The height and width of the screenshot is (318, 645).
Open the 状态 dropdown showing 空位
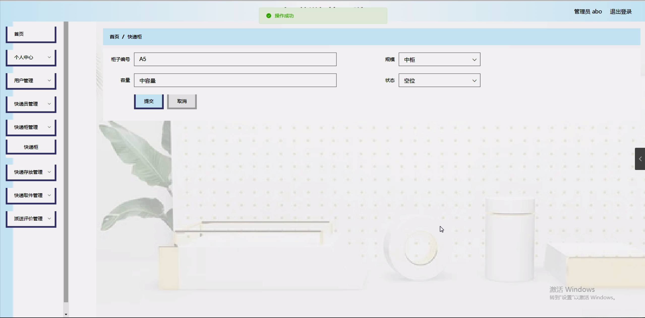[439, 80]
